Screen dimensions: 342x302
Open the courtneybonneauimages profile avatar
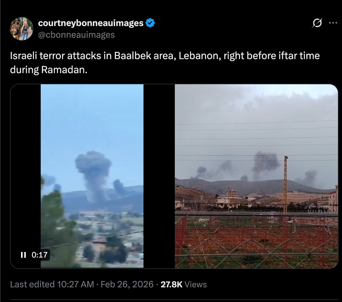(x=22, y=29)
